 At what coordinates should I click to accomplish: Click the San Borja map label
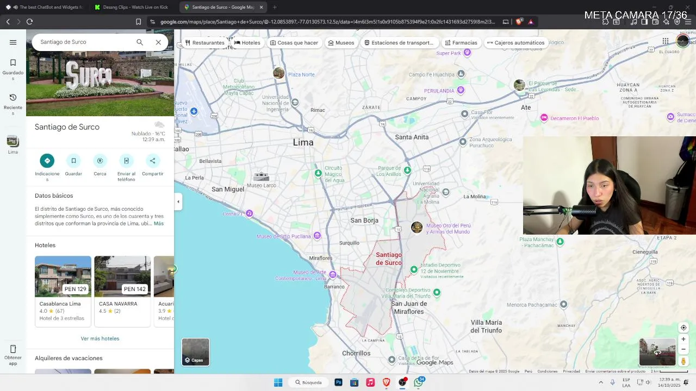pos(364,220)
